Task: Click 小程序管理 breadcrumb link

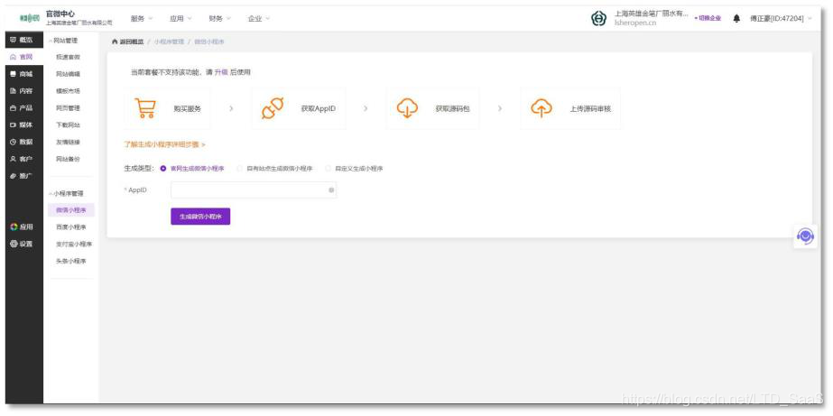Action: 169,42
